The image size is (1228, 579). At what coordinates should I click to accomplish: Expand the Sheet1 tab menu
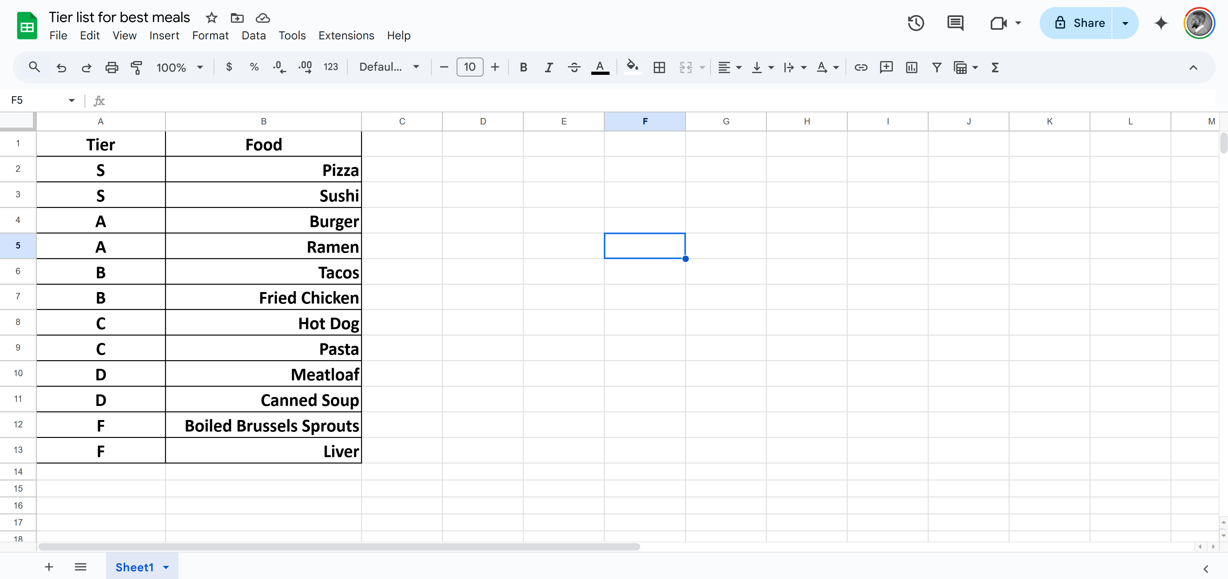(166, 567)
